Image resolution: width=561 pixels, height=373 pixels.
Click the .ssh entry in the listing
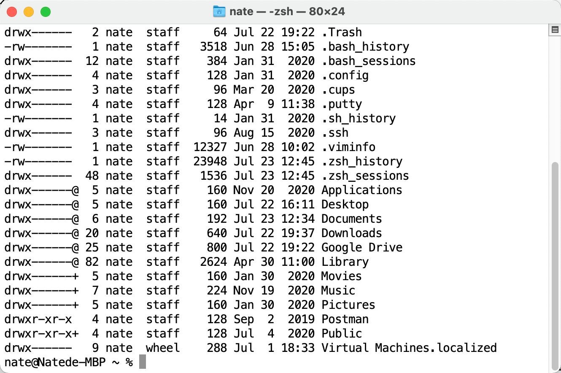pos(335,132)
